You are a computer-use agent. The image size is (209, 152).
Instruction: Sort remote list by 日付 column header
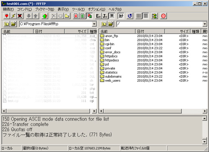150,31
